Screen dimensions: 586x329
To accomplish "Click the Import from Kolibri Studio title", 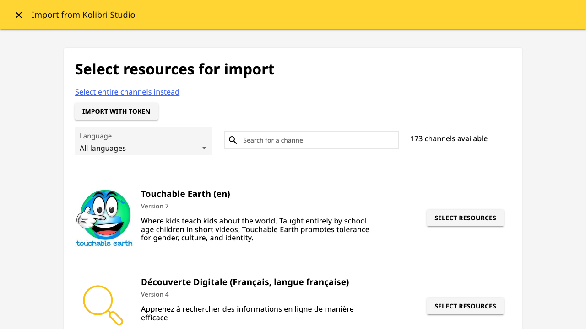I will [x=83, y=15].
